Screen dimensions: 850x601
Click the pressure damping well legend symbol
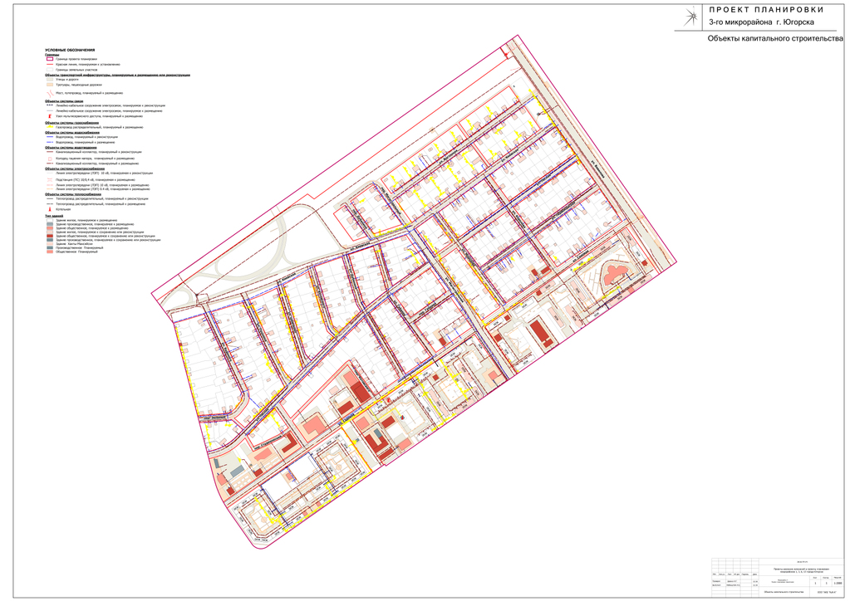[49, 158]
